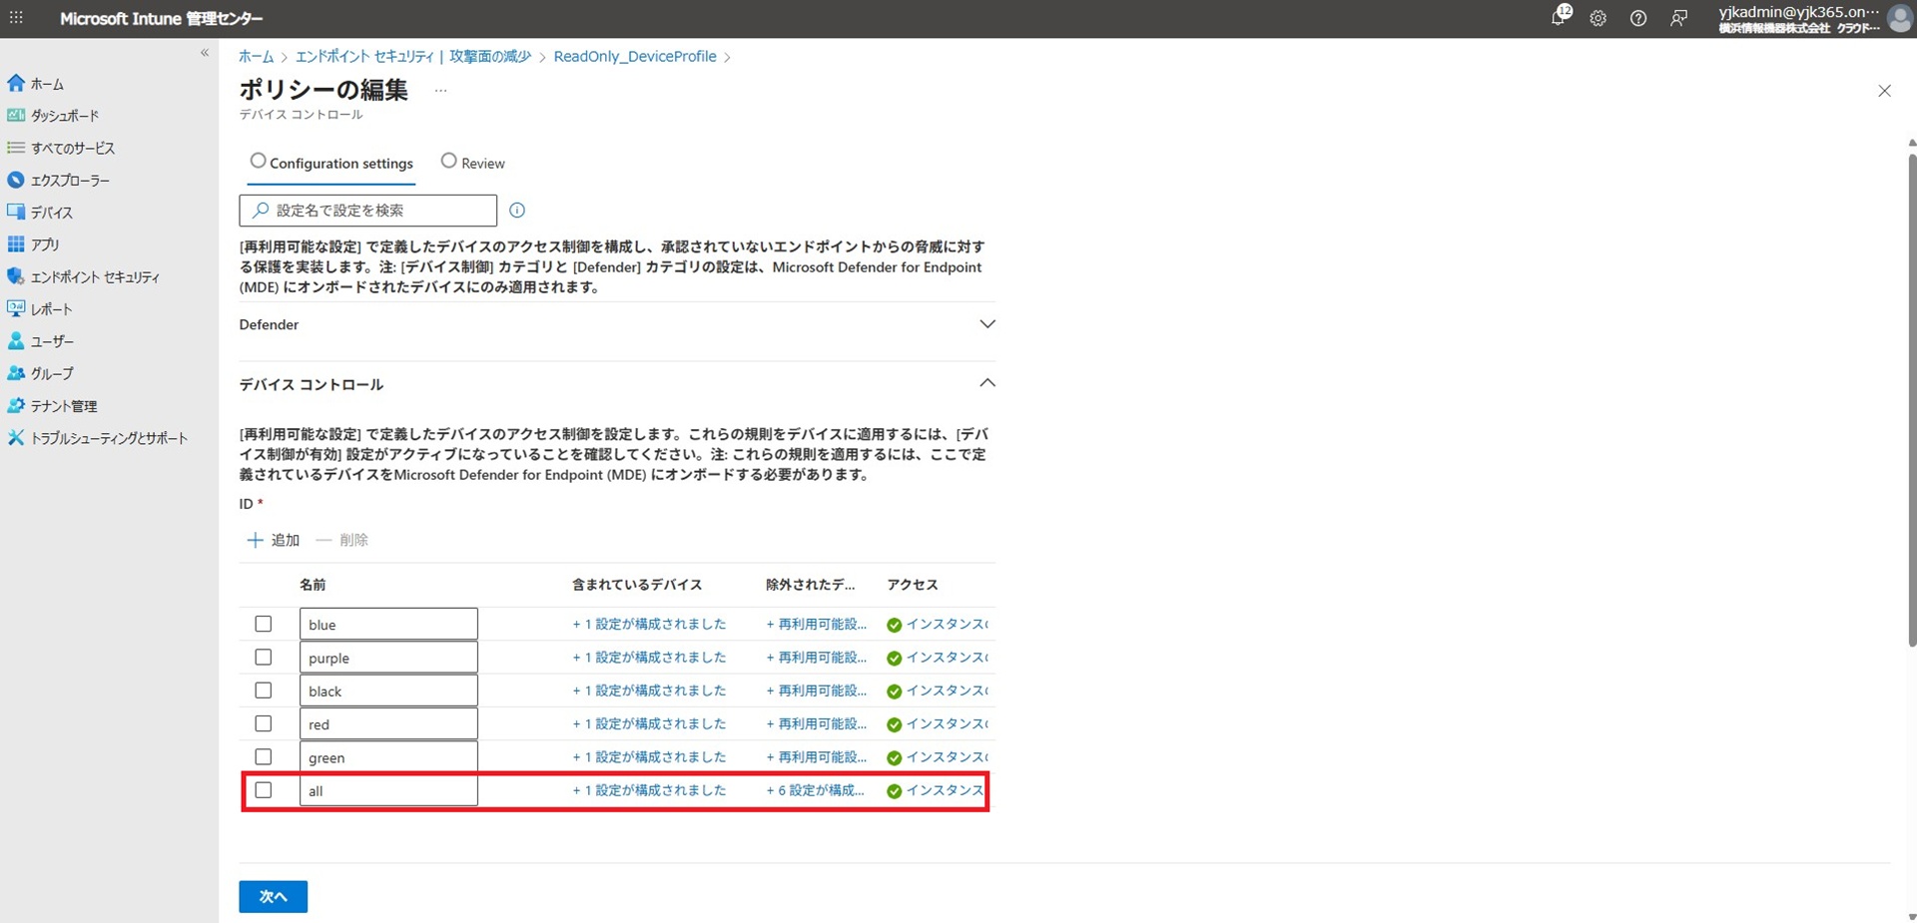Click the info icon beside search box

coord(517,210)
